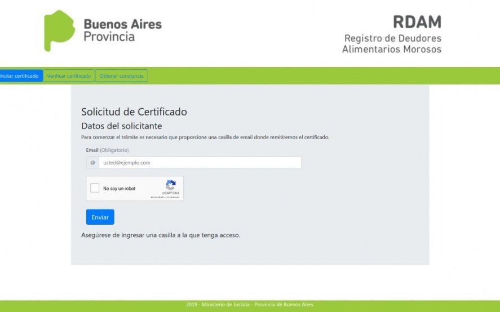This screenshot has width=500, height=312.
Task: Open the reCAPTCHA Condiciones link
Action: click(x=172, y=198)
